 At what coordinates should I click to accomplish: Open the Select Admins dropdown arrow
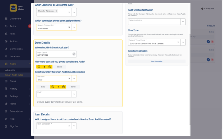tap(183, 22)
